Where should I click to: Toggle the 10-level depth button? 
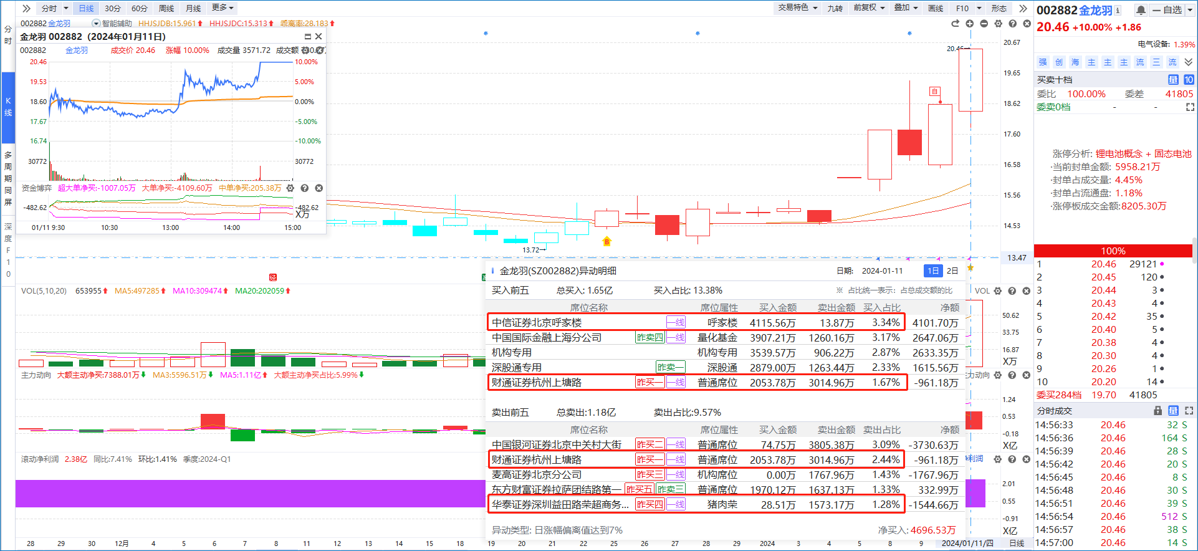coord(1189,80)
